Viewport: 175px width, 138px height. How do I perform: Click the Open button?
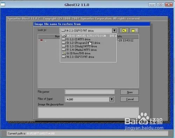(x=129, y=92)
